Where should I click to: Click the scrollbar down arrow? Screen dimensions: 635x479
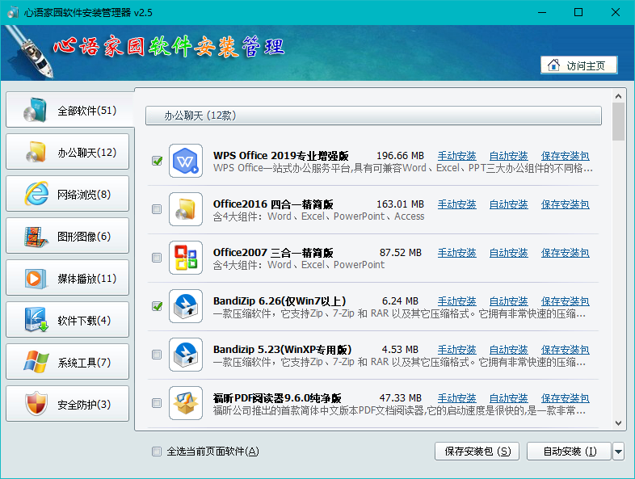(x=618, y=423)
